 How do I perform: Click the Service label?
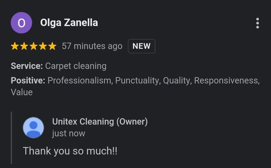(x=27, y=66)
